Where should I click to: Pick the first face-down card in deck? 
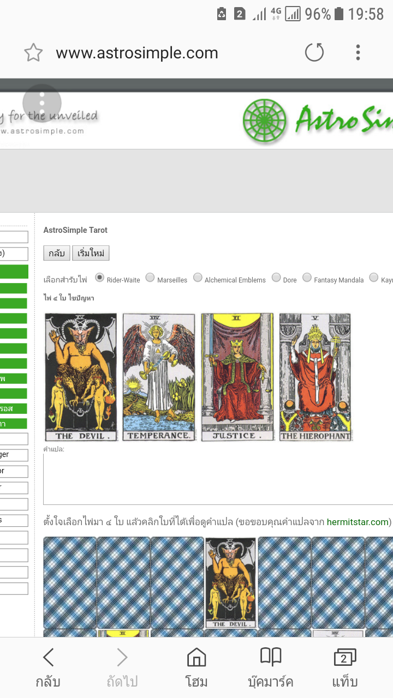(x=70, y=583)
